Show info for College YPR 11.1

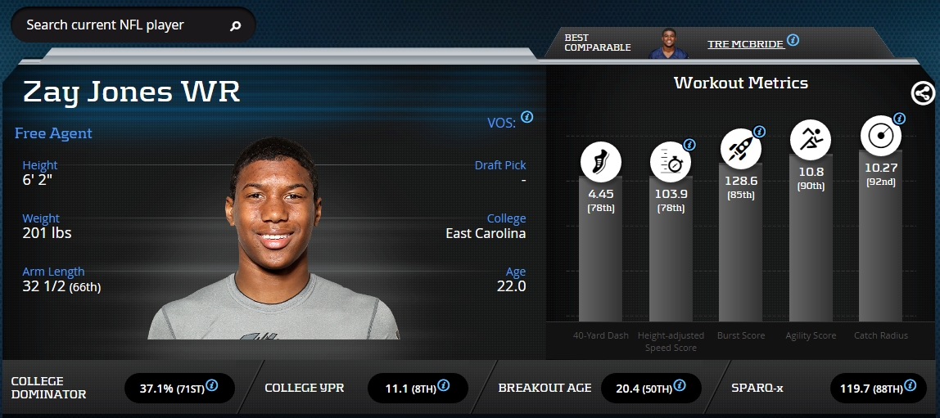[443, 385]
